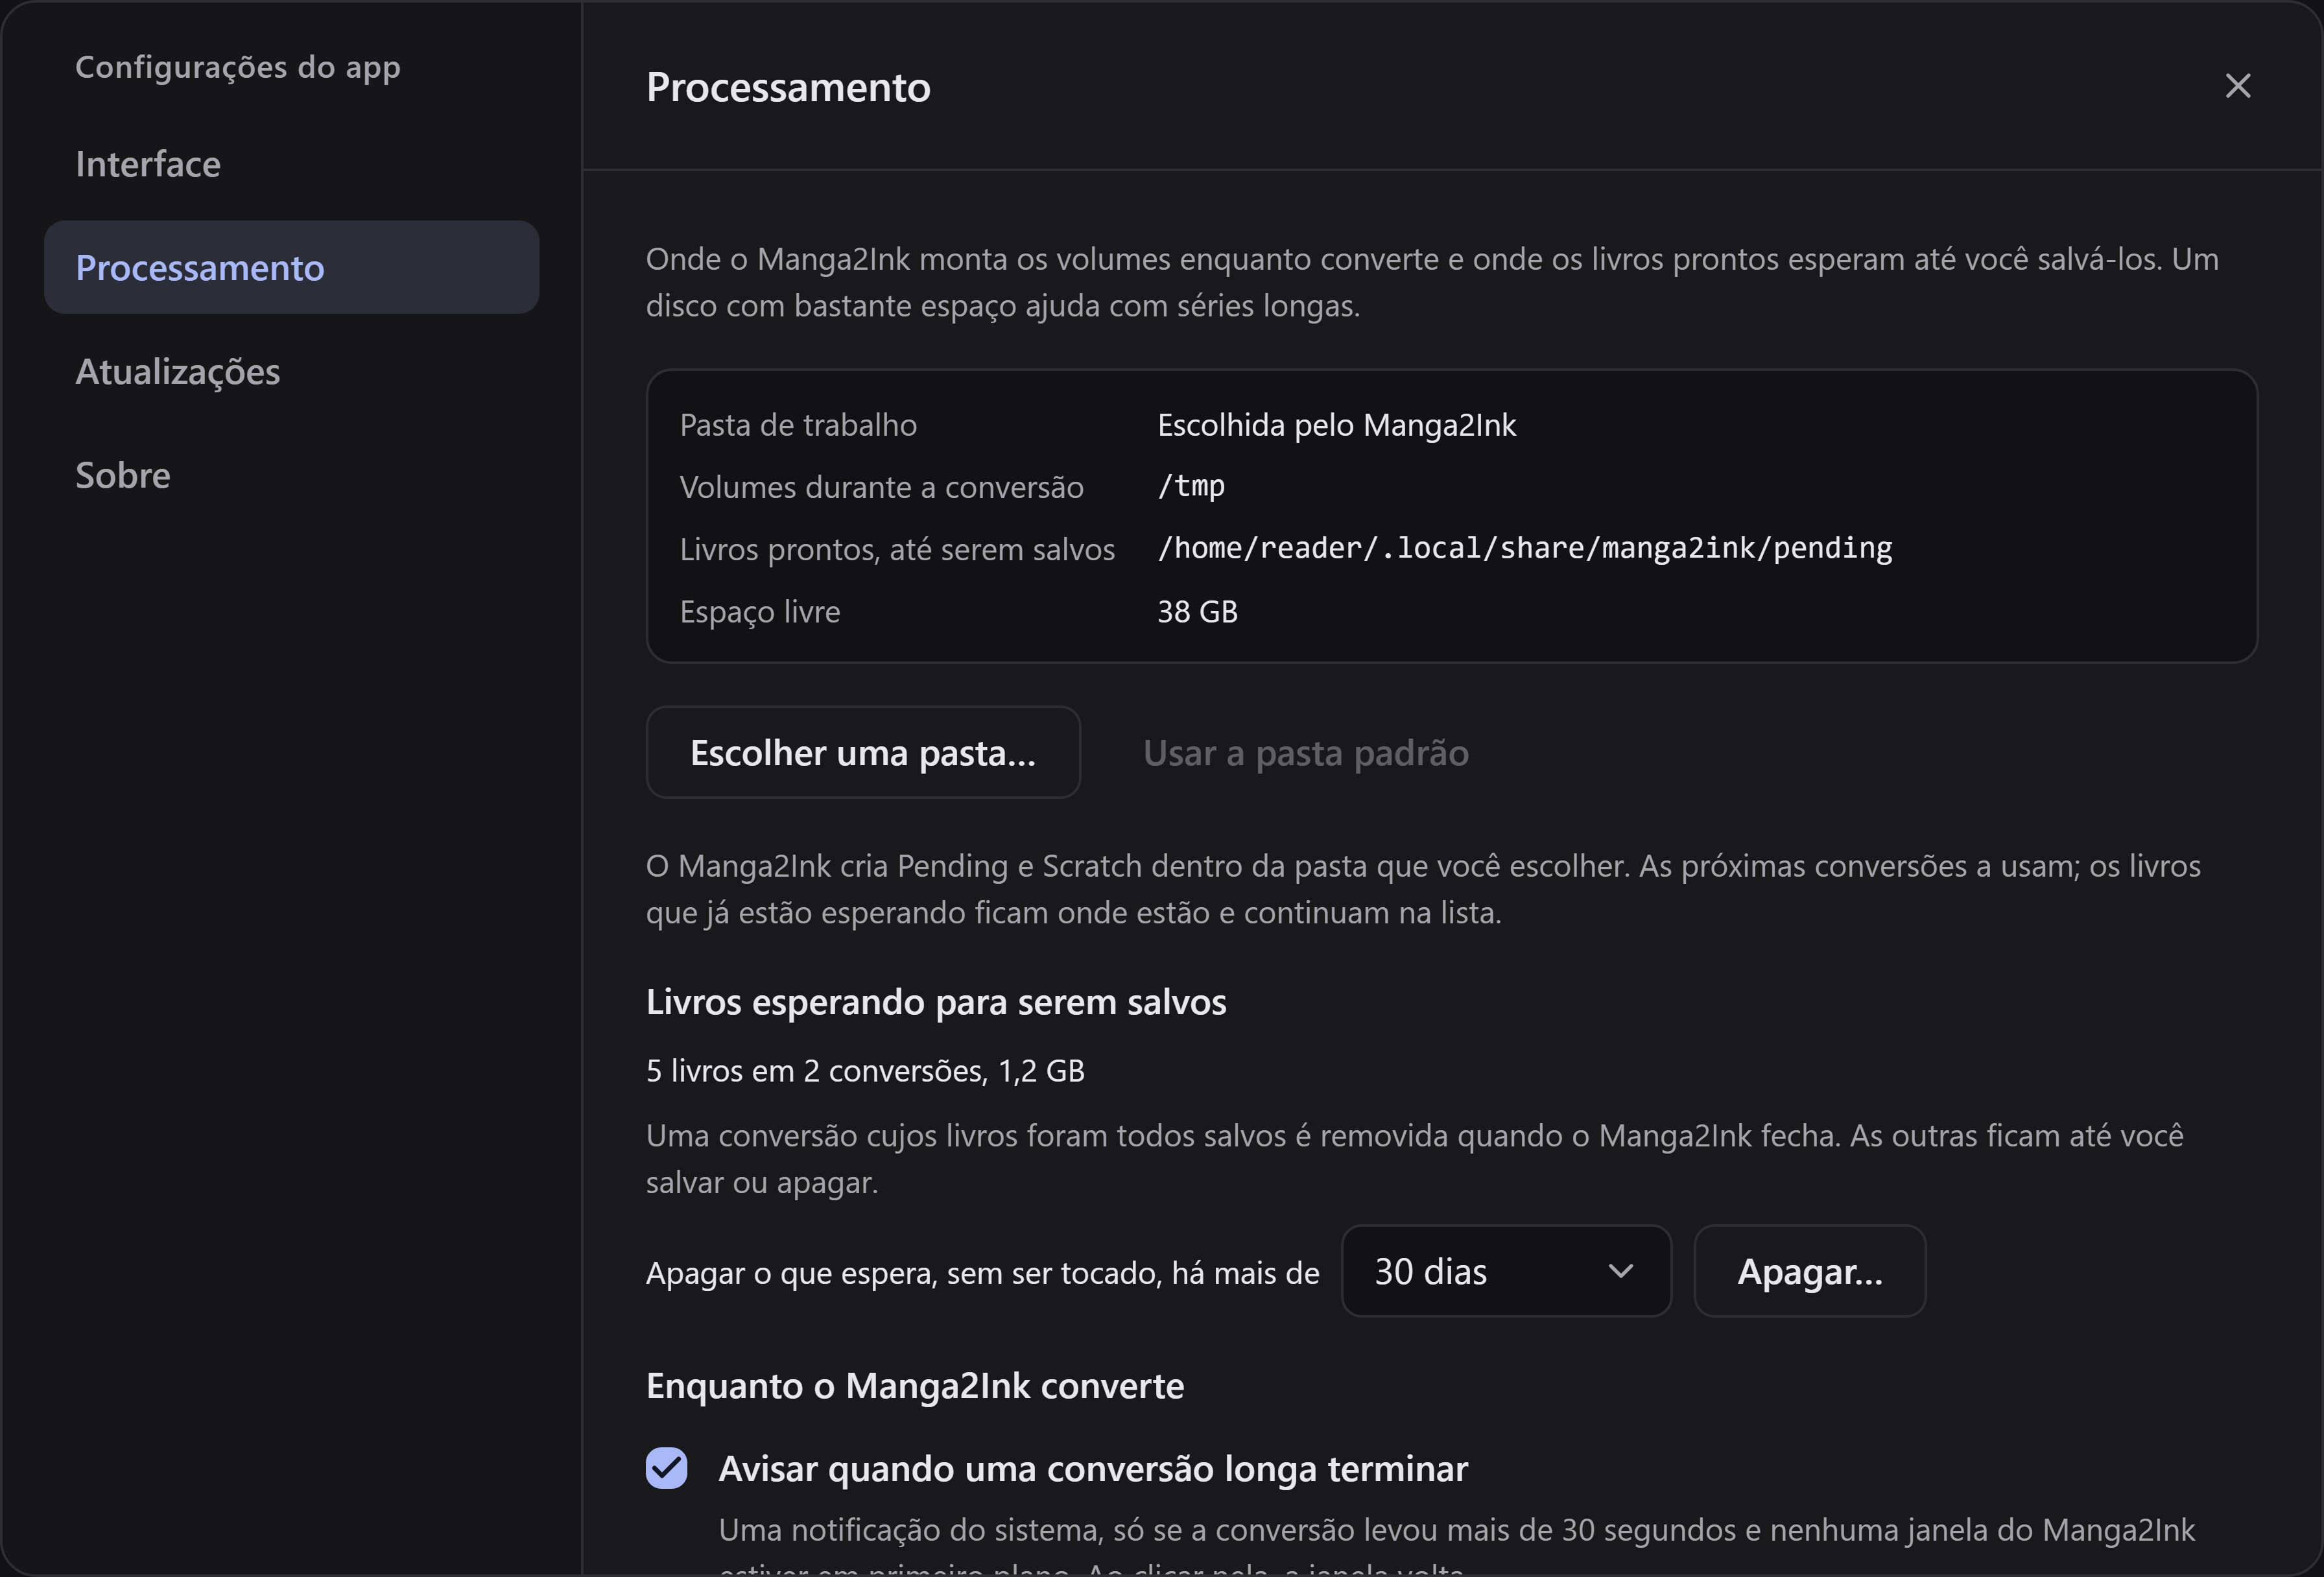Click the Pasta de trabalho label
This screenshot has height=1577, width=2324.
coord(798,425)
